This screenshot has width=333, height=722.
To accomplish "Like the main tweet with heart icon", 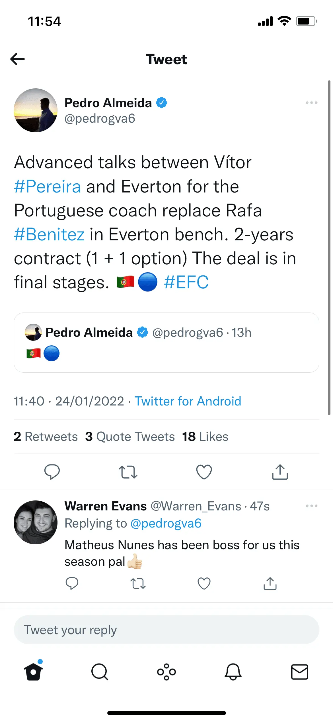I will click(x=204, y=472).
